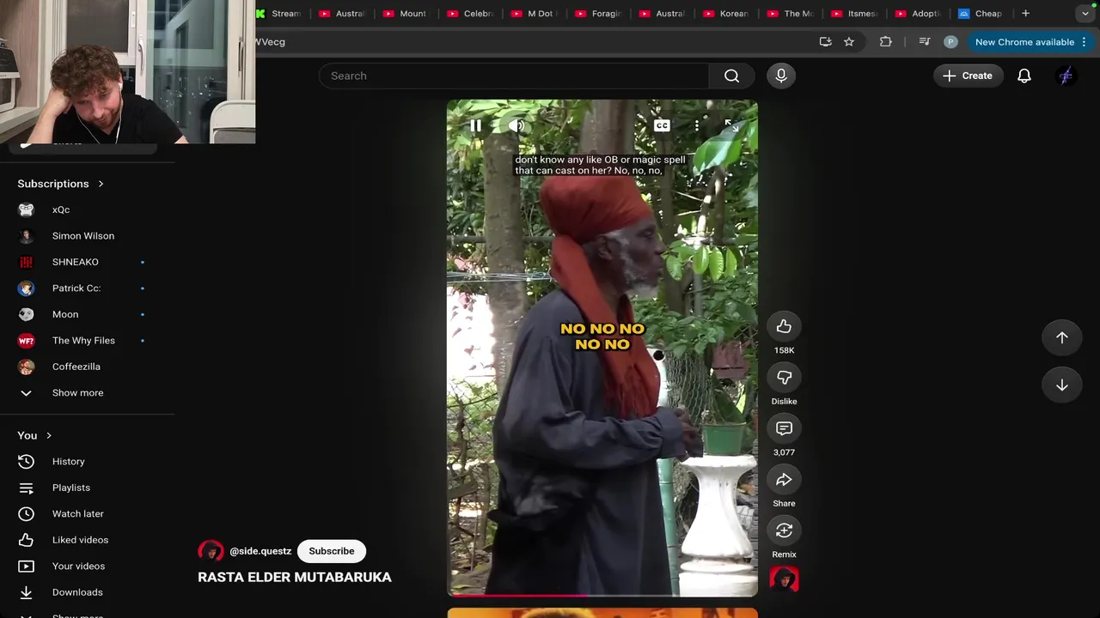The width and height of the screenshot is (1100, 618).
Task: Click the YouTube search magnifier button
Action: 731,76
